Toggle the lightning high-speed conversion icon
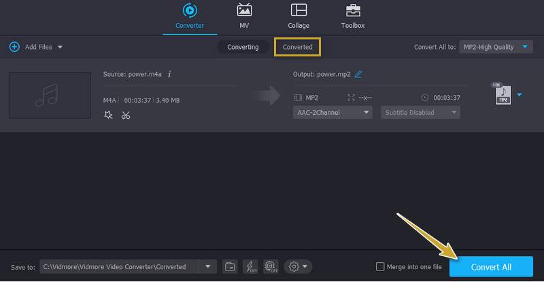Viewport: 544px width, 282px height. [x=250, y=266]
